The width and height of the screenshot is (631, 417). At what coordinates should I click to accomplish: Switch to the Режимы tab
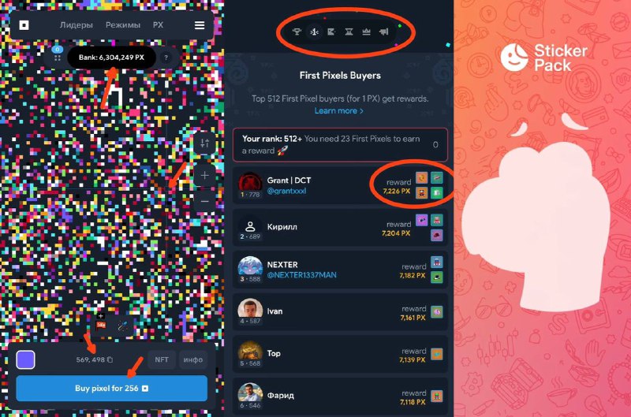pos(123,25)
